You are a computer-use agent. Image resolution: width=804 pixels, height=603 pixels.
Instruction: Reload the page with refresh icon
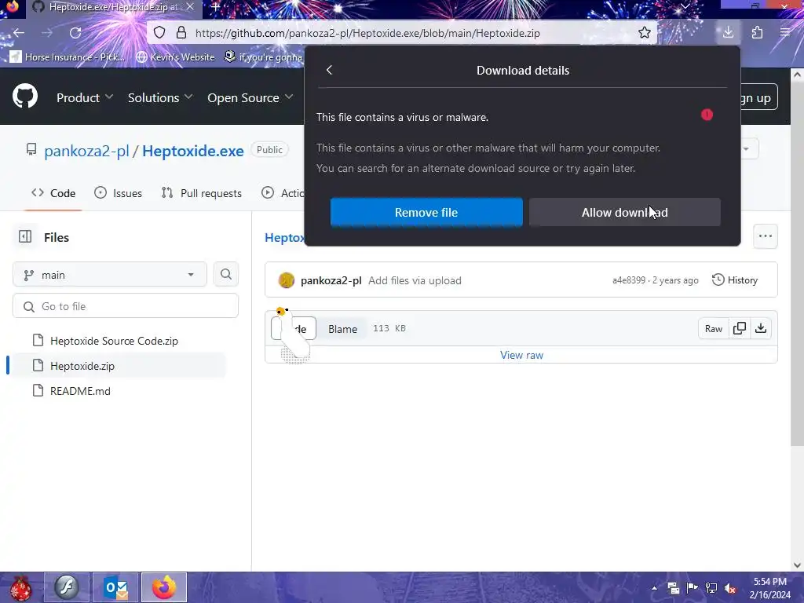[75, 33]
